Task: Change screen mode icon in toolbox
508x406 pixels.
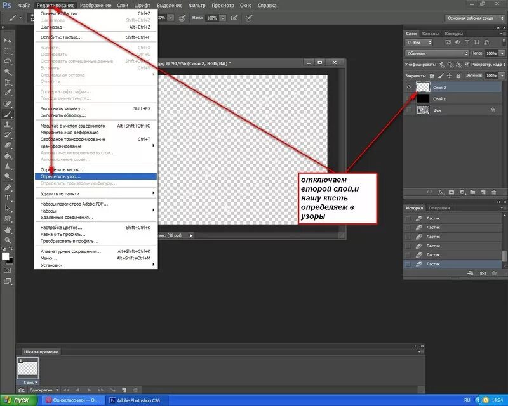Action: click(8, 281)
